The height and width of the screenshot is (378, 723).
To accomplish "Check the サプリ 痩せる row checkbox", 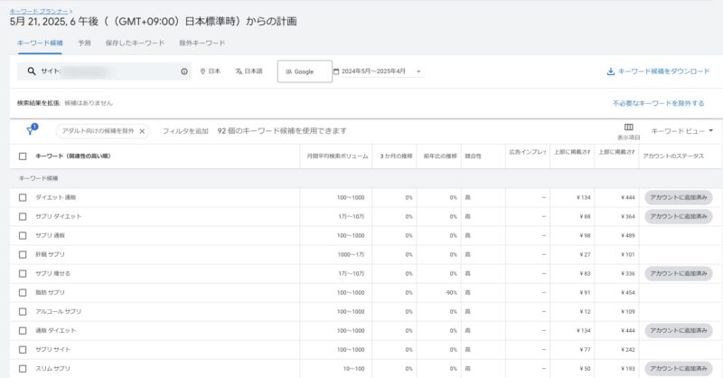I will coord(23,274).
